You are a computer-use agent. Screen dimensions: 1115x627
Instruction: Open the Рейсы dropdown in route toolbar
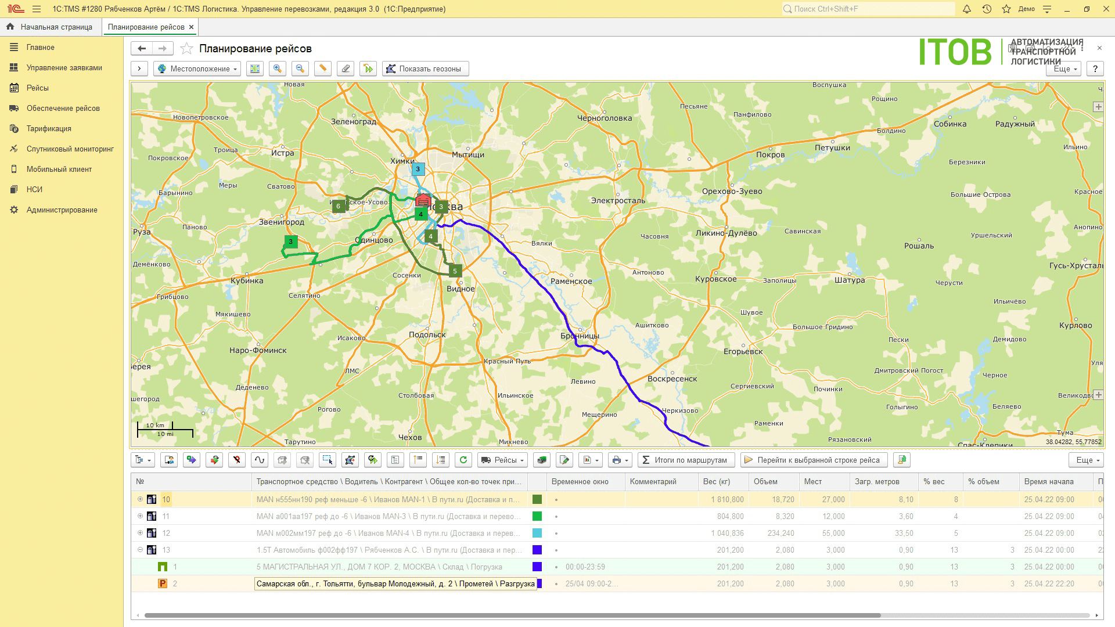click(503, 460)
